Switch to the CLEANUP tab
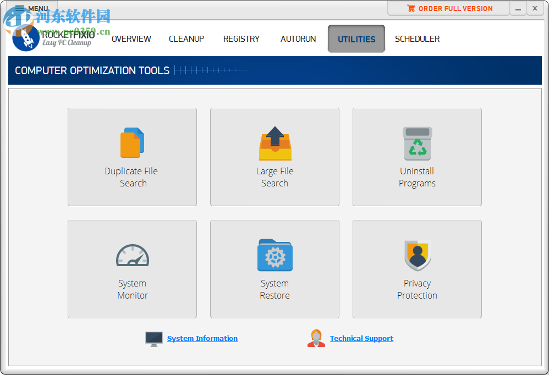This screenshot has width=549, height=375. tap(186, 39)
